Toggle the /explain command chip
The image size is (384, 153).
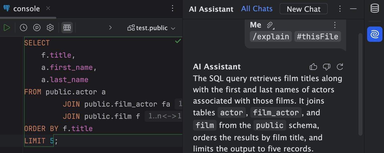pyautogui.click(x=271, y=36)
